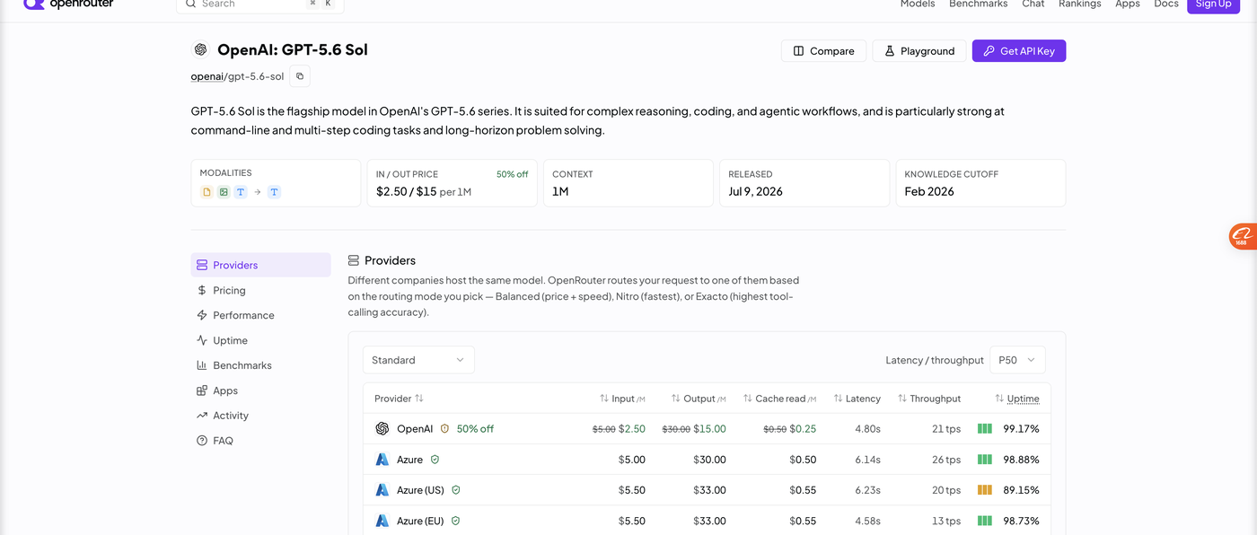Click the Released Jul 9, 2026 card
The width and height of the screenshot is (1257, 535).
pyautogui.click(x=804, y=183)
